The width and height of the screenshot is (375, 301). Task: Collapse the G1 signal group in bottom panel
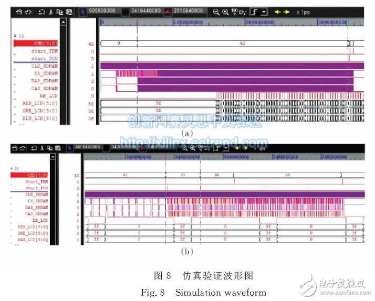click(15, 169)
